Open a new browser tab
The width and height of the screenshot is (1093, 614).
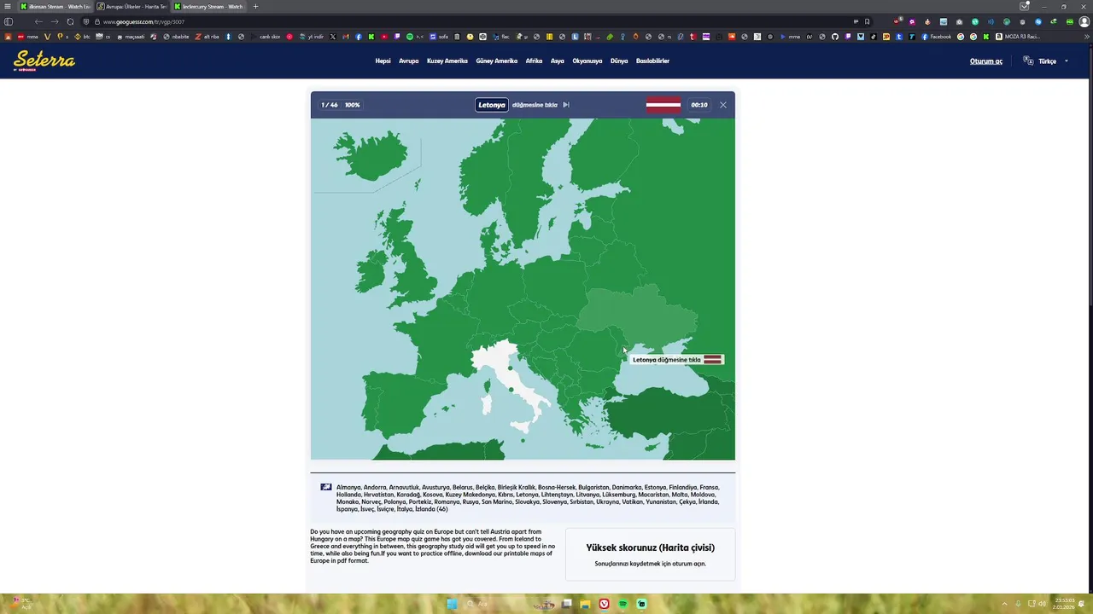pyautogui.click(x=255, y=6)
